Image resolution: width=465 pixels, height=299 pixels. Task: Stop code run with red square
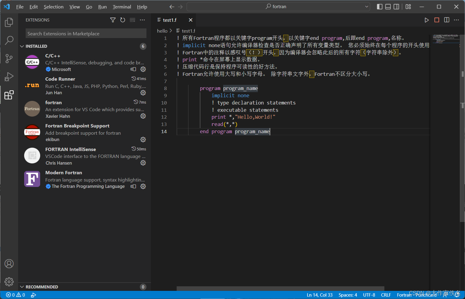[437, 20]
